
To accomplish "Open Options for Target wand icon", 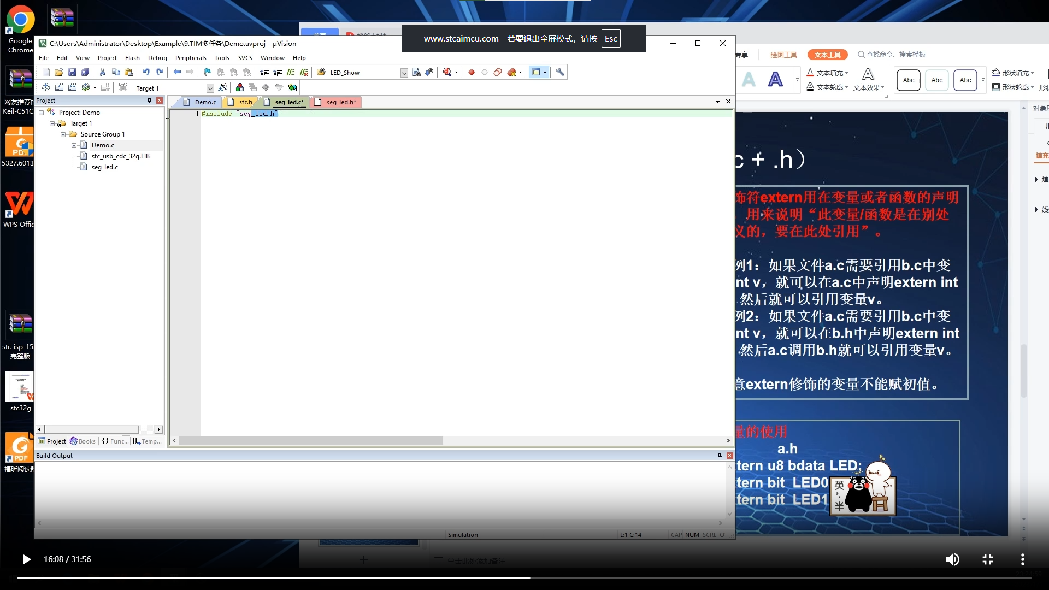I will 222,87.
